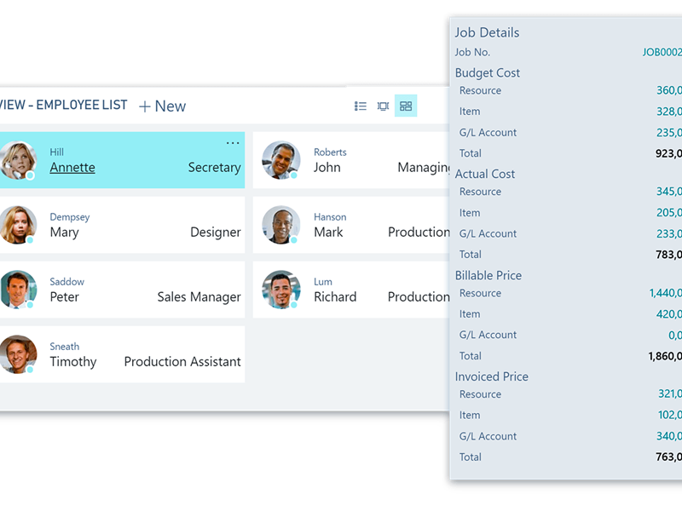
Task: Click Annette Hill's profile photo
Action: (18, 160)
